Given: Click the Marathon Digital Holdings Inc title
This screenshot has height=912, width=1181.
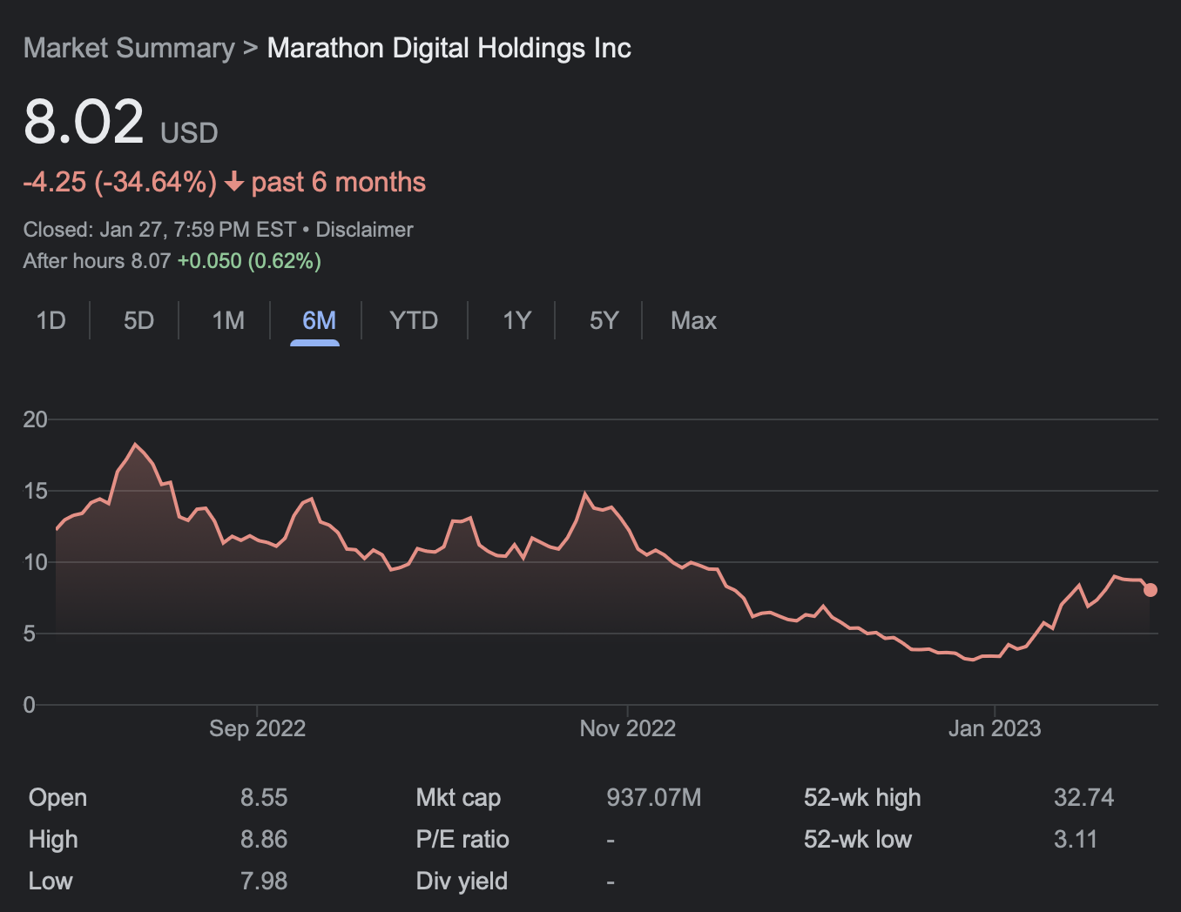Looking at the screenshot, I should tap(449, 49).
